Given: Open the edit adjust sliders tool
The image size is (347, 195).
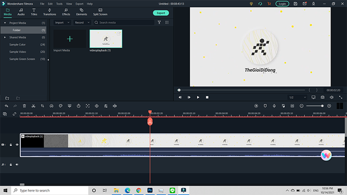Looking at the screenshot, I should (106, 106).
